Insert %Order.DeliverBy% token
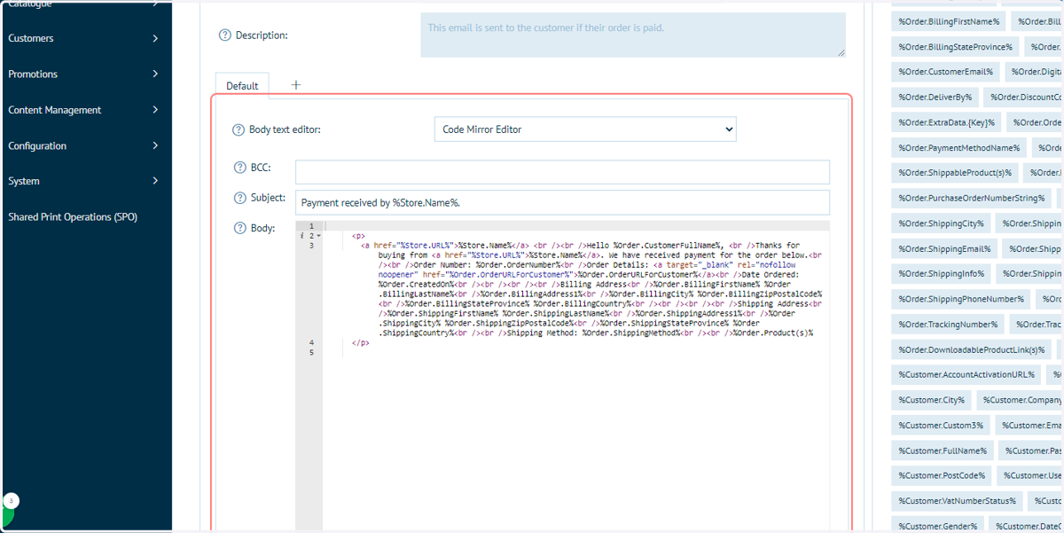The image size is (1064, 533). click(935, 98)
